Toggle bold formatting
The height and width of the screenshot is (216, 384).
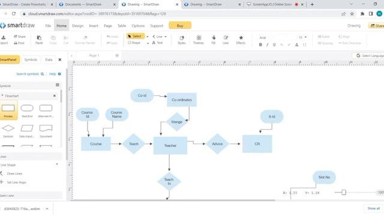260,44
